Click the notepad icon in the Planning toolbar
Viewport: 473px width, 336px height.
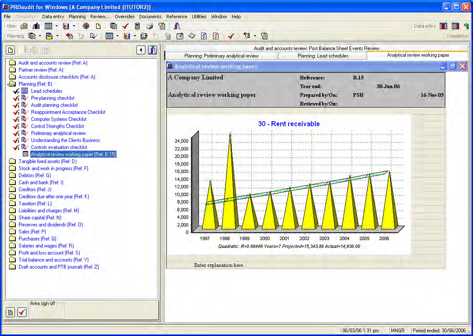(x=180, y=36)
